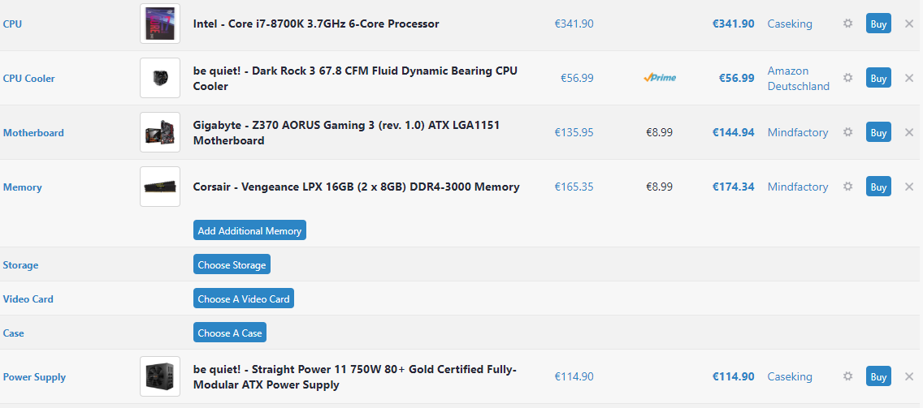Open gear options for the Motherboard row
Screen dimensions: 923x408
pos(847,132)
